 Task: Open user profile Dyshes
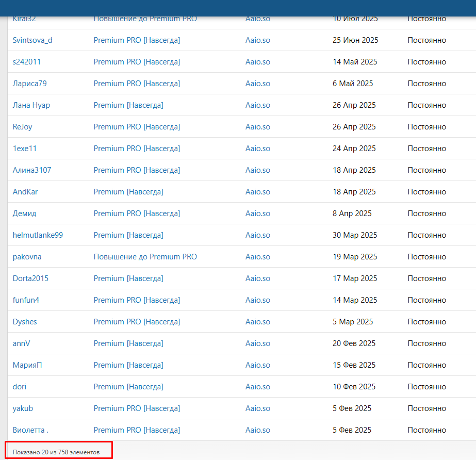25,322
